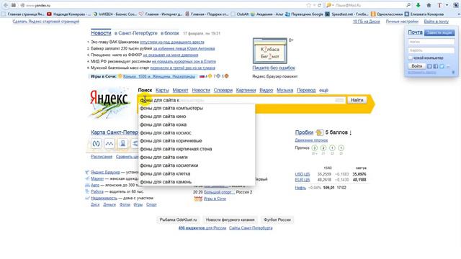Bookmark the page with the star icon
The height and width of the screenshot is (259, 461).
click(x=308, y=5)
